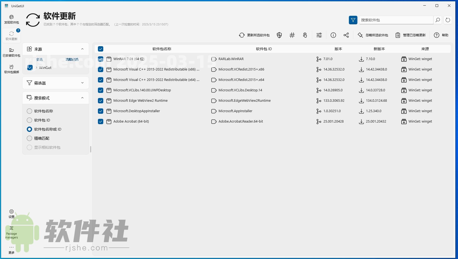Click the 更新所选软件包 update button
458x259 pixels.
(x=254, y=35)
